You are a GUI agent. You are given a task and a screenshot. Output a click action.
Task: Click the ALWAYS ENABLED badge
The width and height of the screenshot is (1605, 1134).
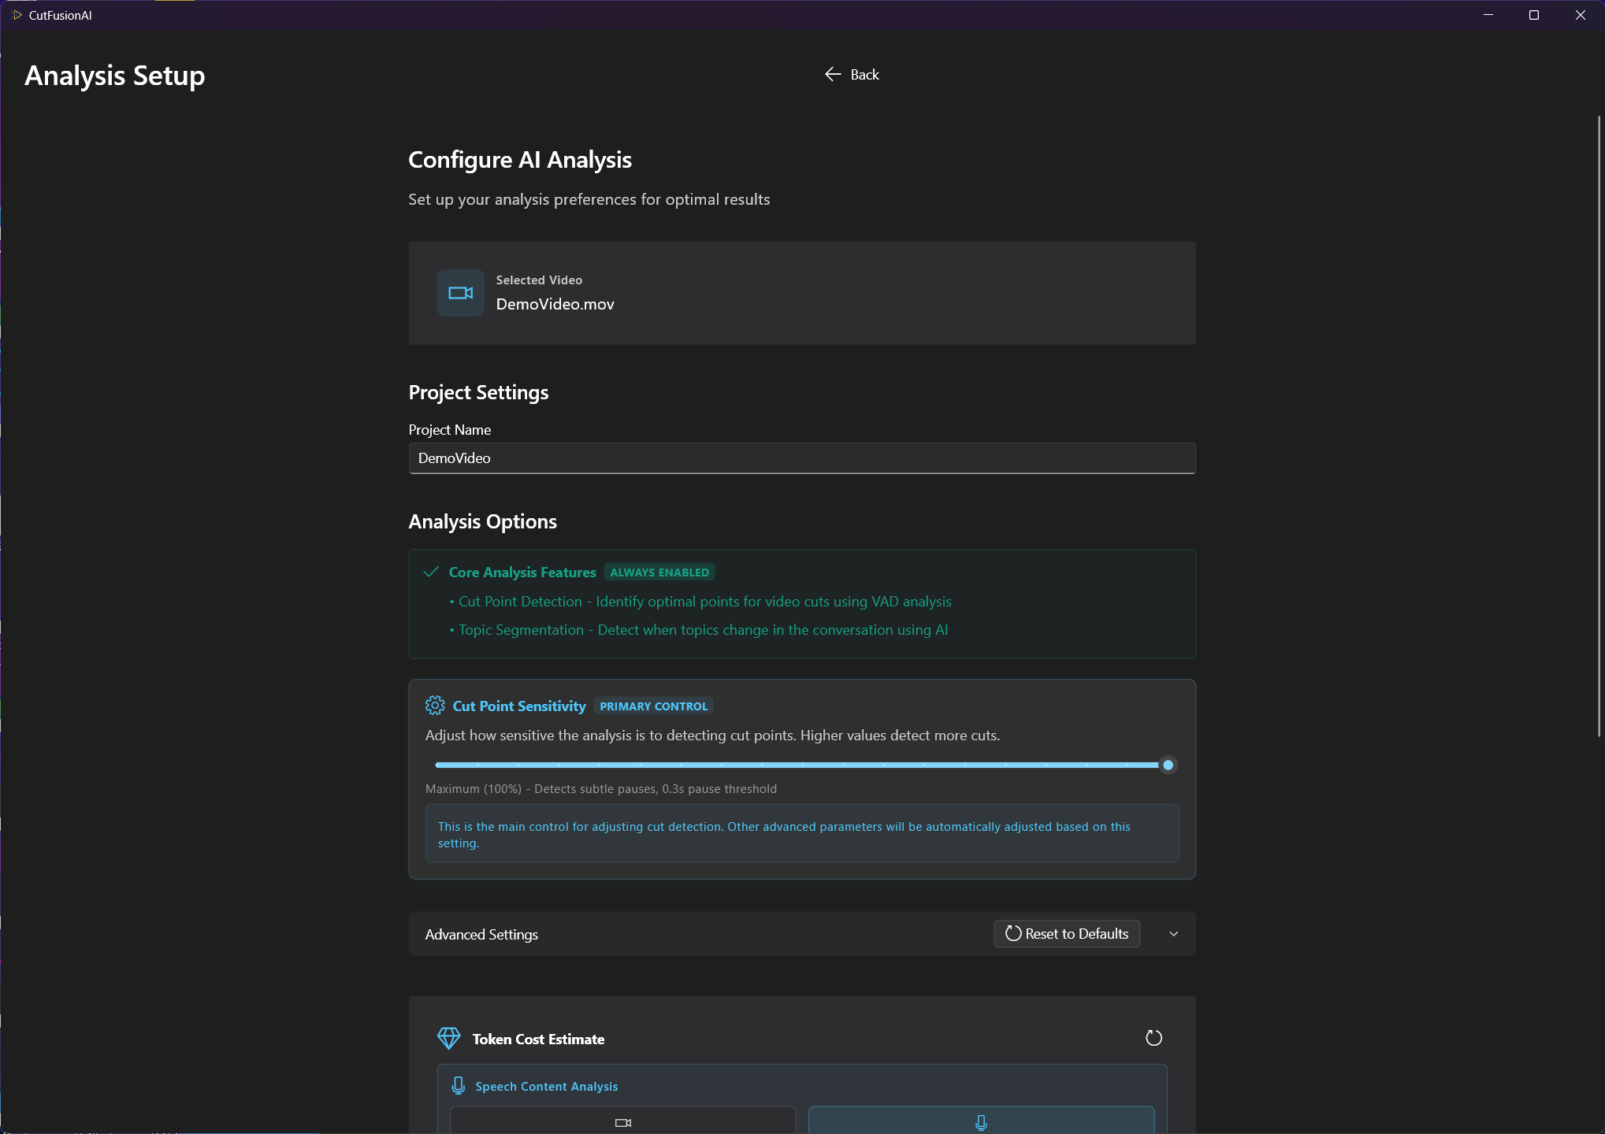(659, 573)
